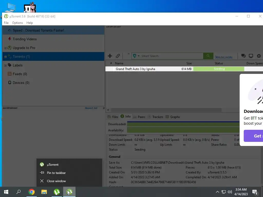Select Grand Theft Auto 3 by Igruha torrent
Screen dimensions: 263x197
(135, 69)
